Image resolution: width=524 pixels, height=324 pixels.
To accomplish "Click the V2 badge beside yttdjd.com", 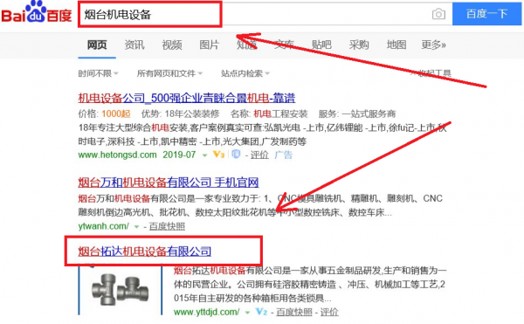I will pyautogui.click(x=261, y=312).
